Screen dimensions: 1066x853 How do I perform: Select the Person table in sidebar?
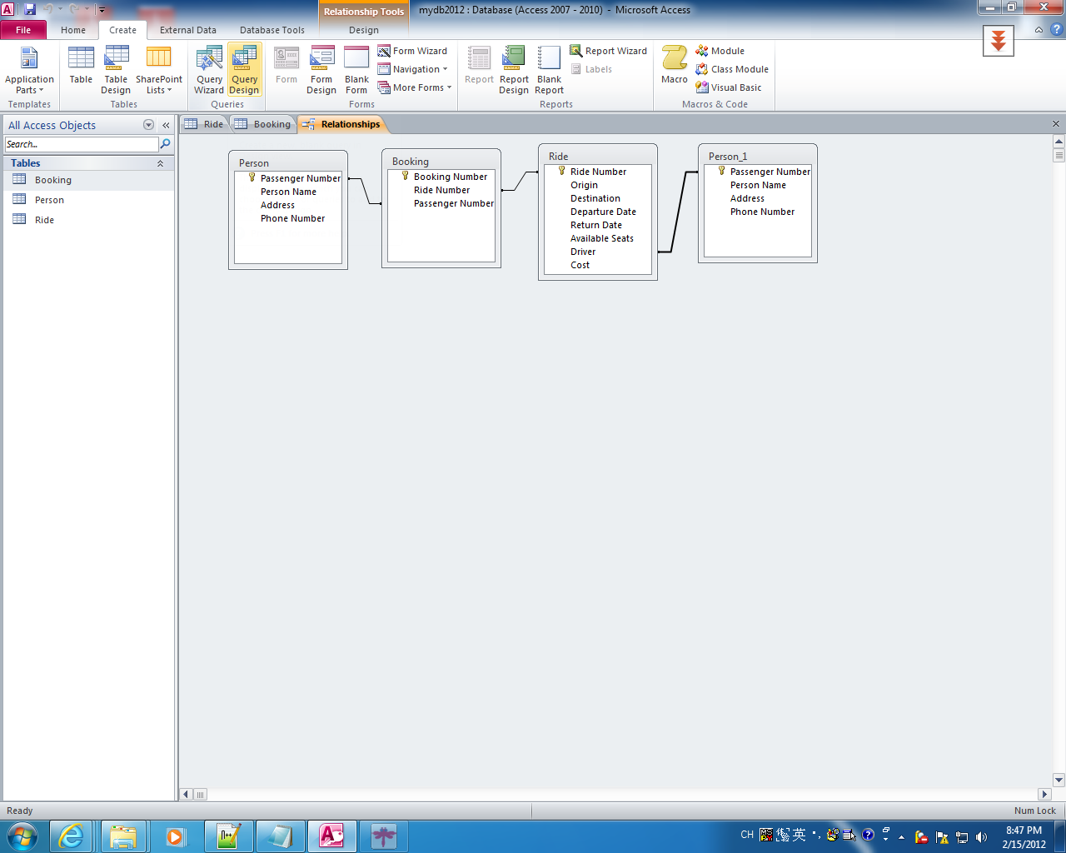[x=50, y=199]
